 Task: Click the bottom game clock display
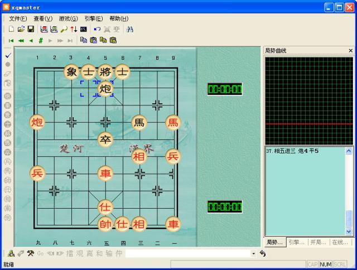click(x=225, y=207)
